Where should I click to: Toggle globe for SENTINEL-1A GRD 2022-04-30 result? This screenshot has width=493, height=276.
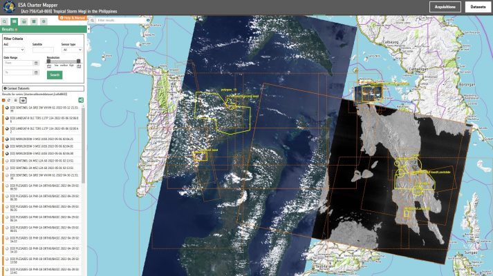point(7,176)
